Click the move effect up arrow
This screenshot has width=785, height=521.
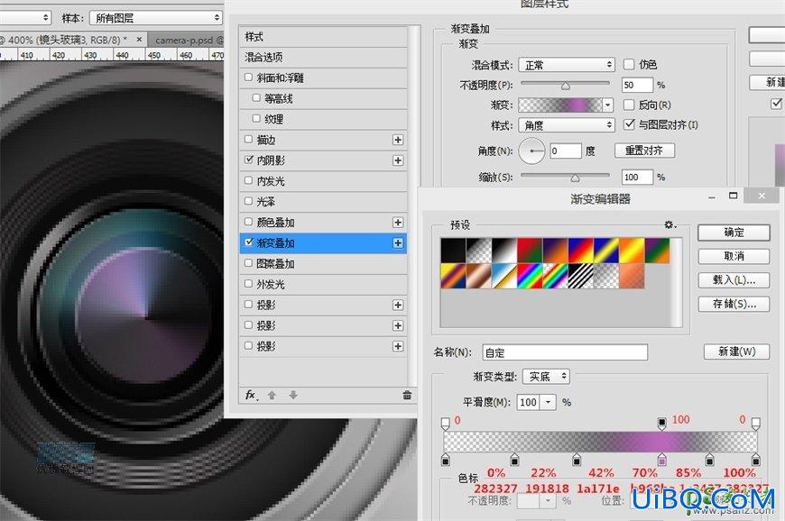(x=272, y=395)
